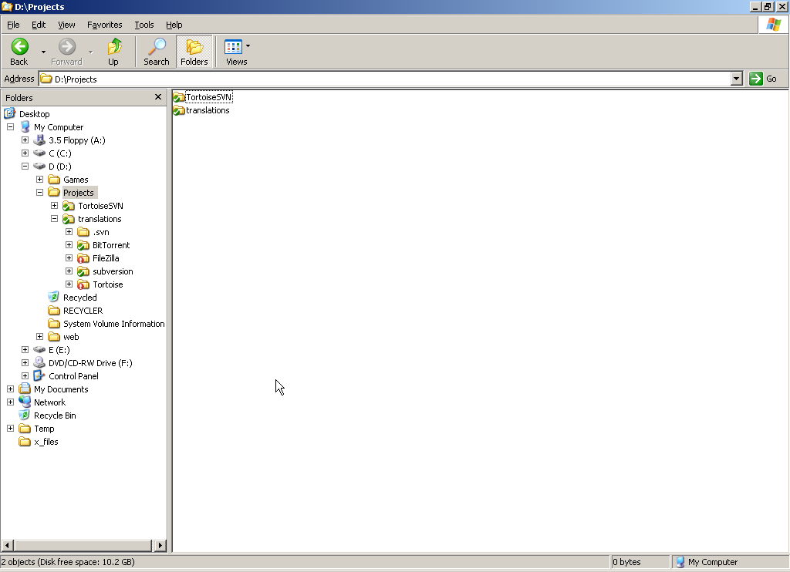This screenshot has height=572, width=790.
Task: Open the Search pane
Action: coord(156,52)
